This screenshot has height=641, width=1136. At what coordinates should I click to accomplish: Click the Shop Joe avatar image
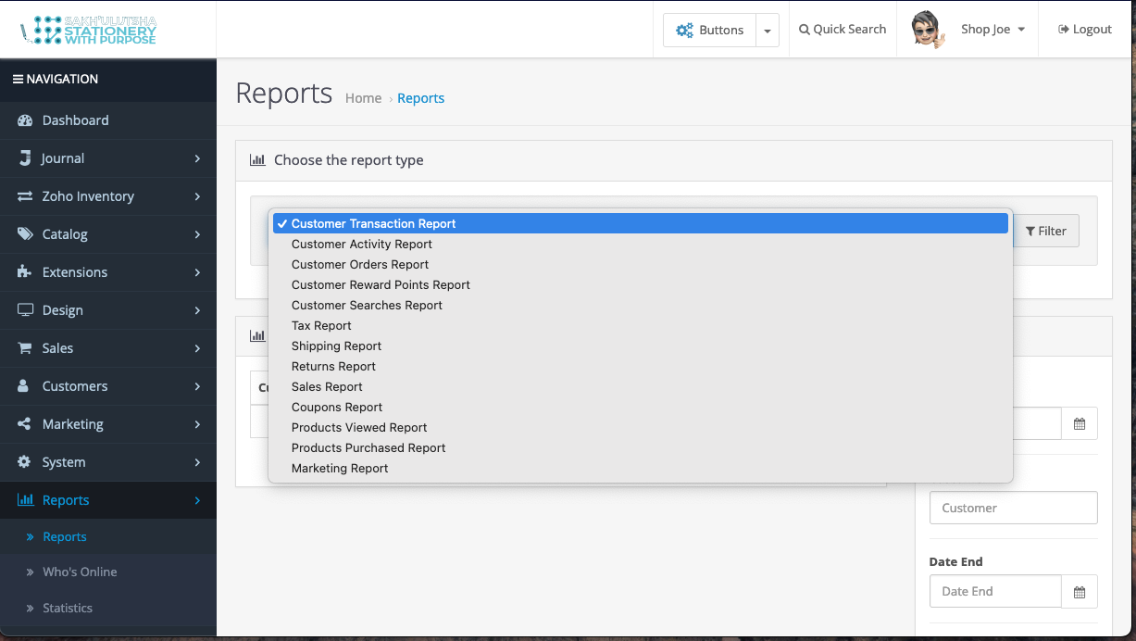pyautogui.click(x=928, y=30)
